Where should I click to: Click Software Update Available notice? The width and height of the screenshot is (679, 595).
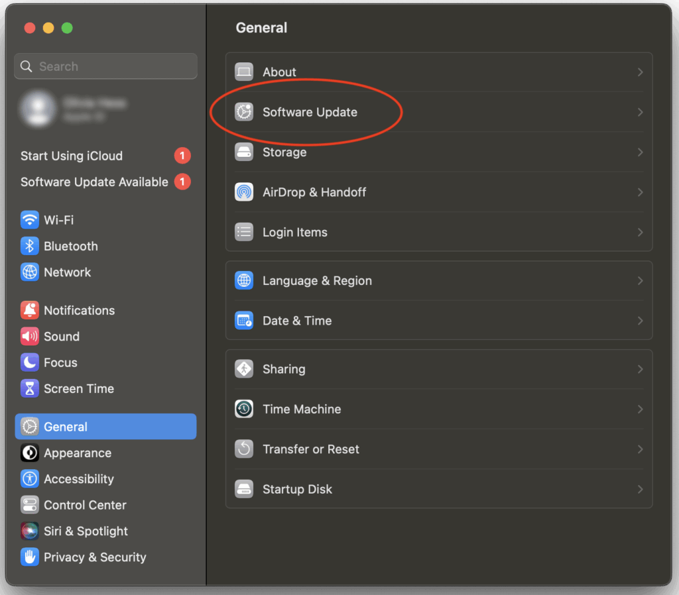pyautogui.click(x=94, y=182)
